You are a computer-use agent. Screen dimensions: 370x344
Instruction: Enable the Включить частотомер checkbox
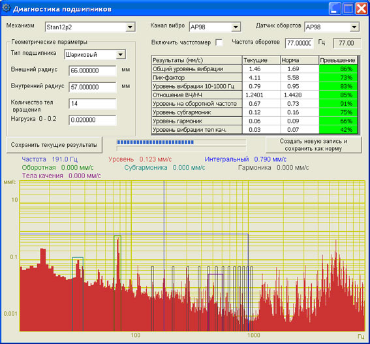coord(219,42)
